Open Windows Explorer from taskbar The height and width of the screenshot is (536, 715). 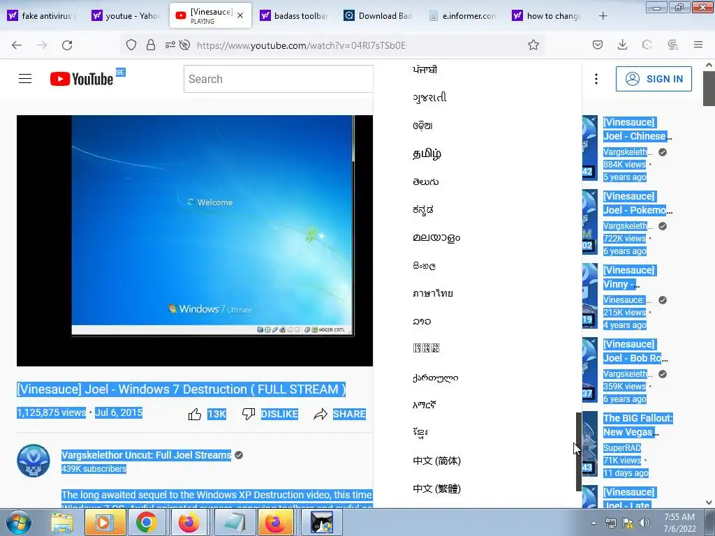tap(62, 522)
